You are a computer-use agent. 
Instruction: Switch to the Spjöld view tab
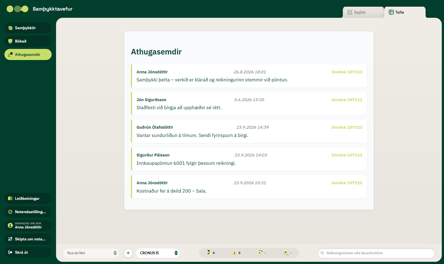(363, 12)
